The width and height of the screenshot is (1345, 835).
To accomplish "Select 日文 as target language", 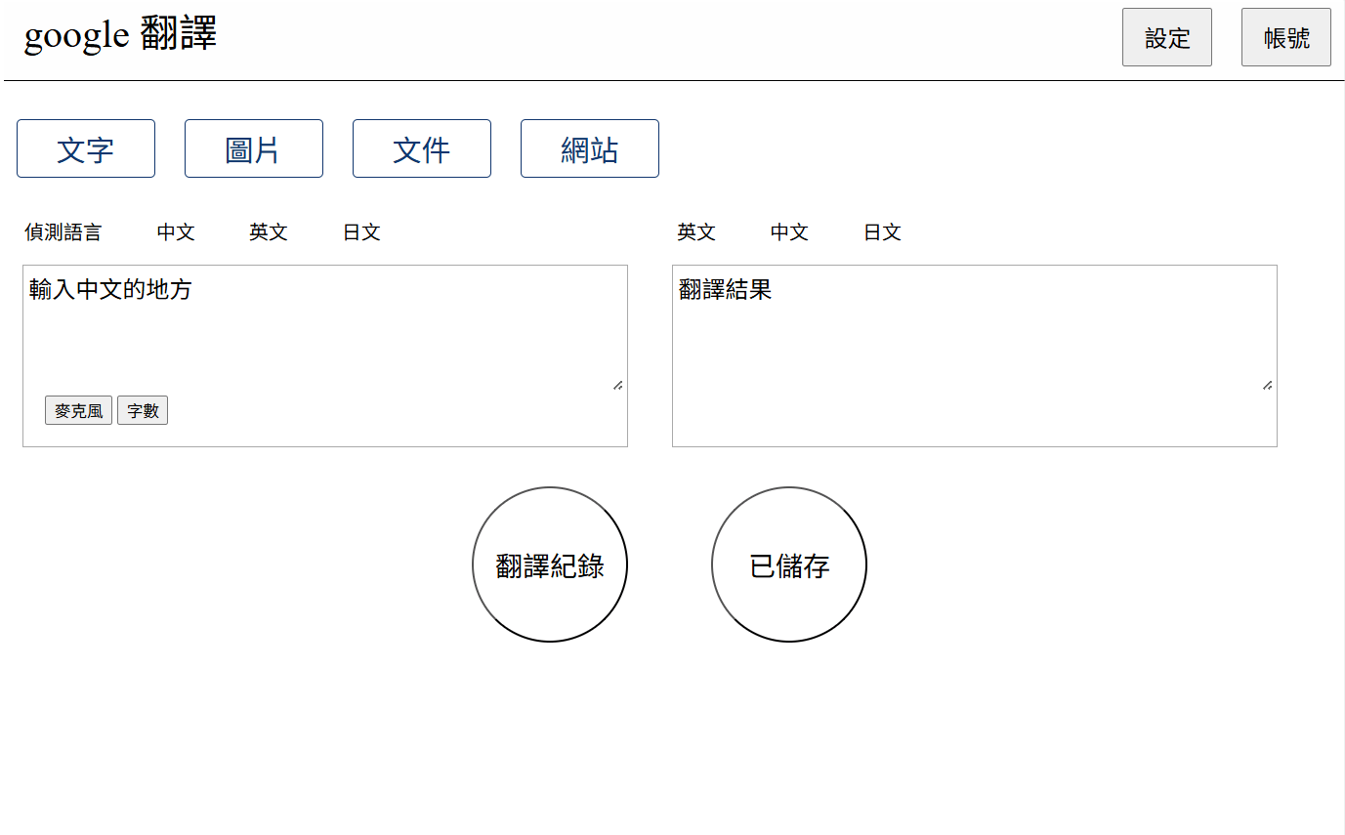I will point(882,232).
